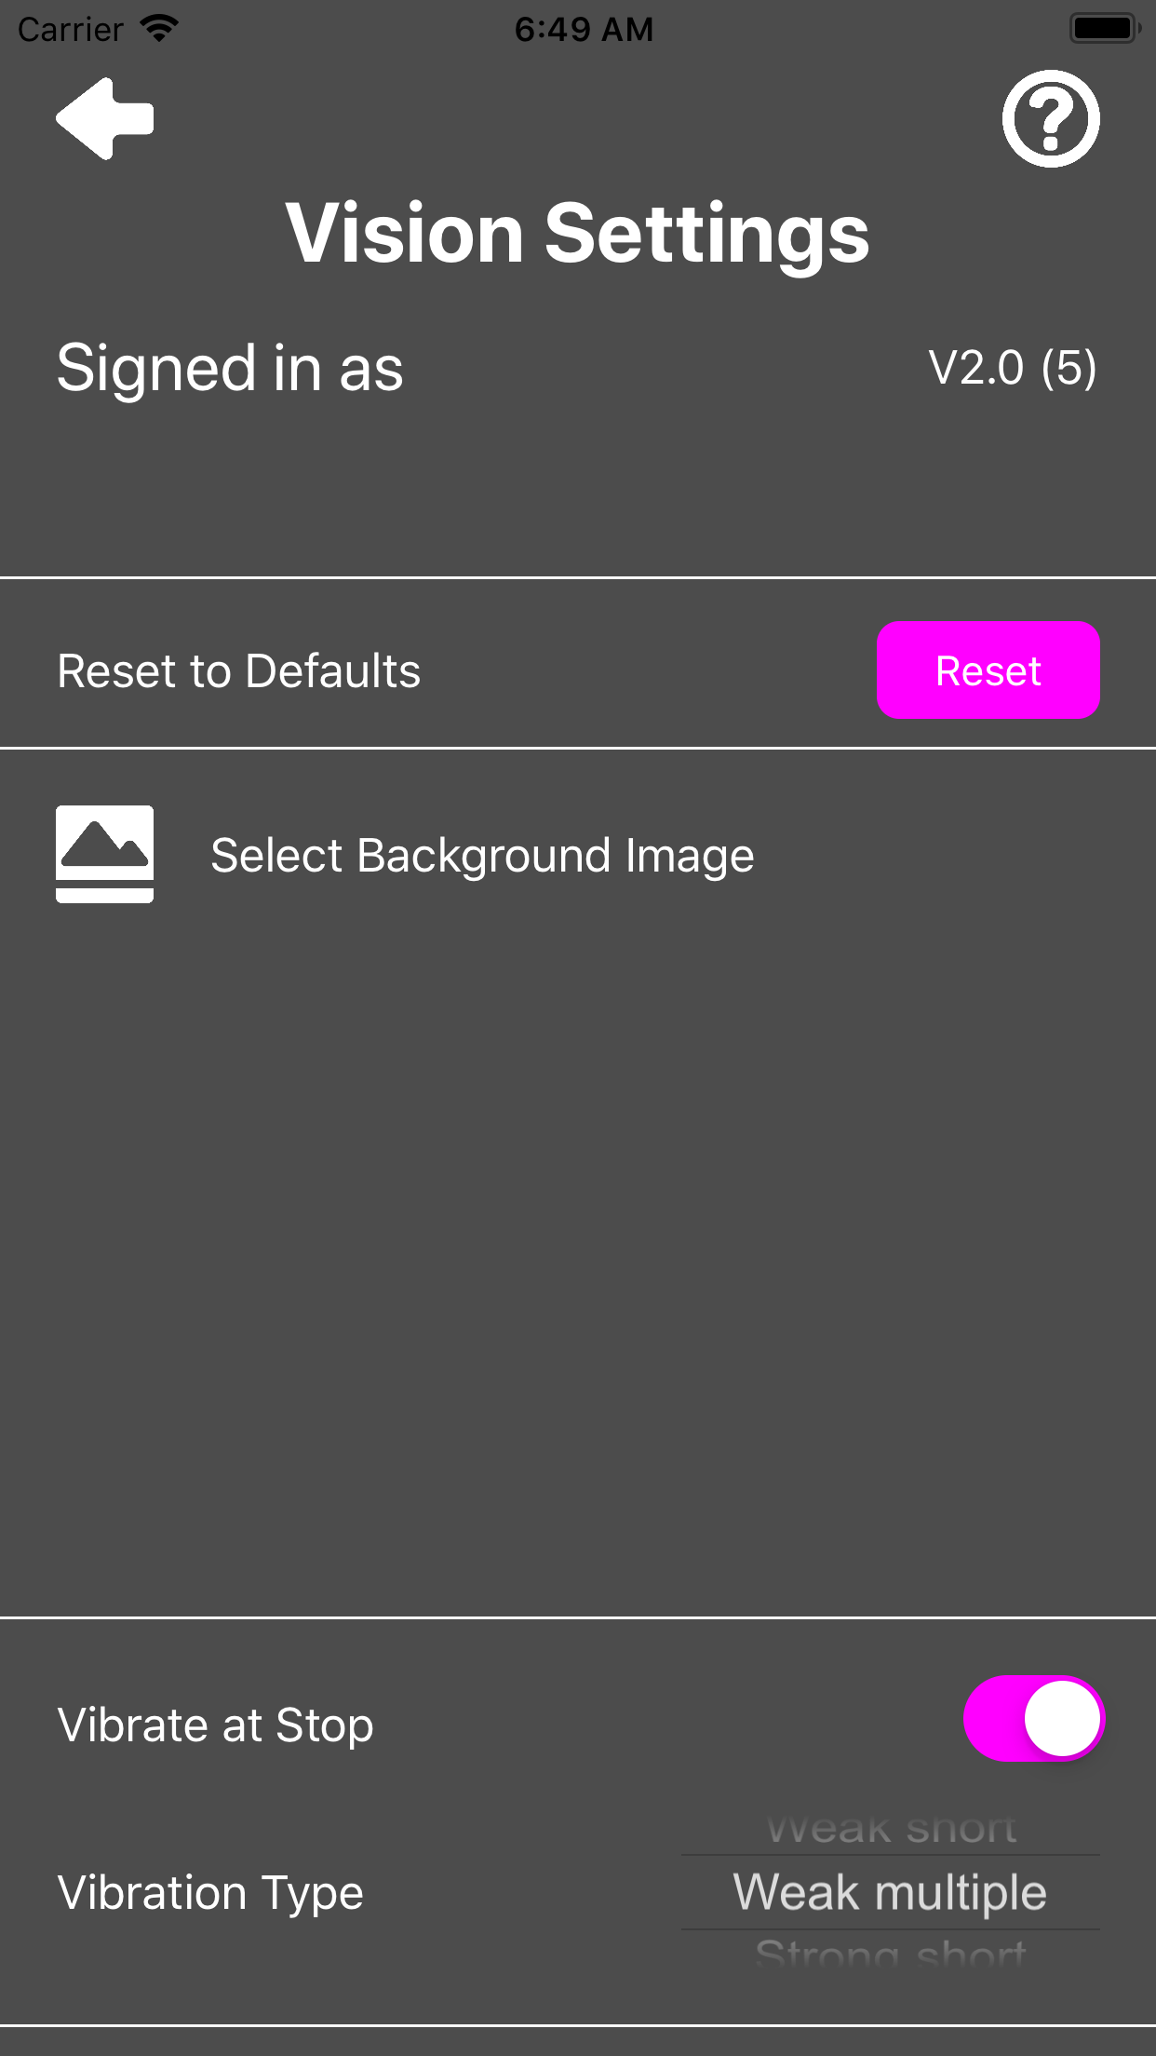Tap the Vision Settings title
Image resolution: width=1156 pixels, height=2056 pixels.
(x=576, y=231)
